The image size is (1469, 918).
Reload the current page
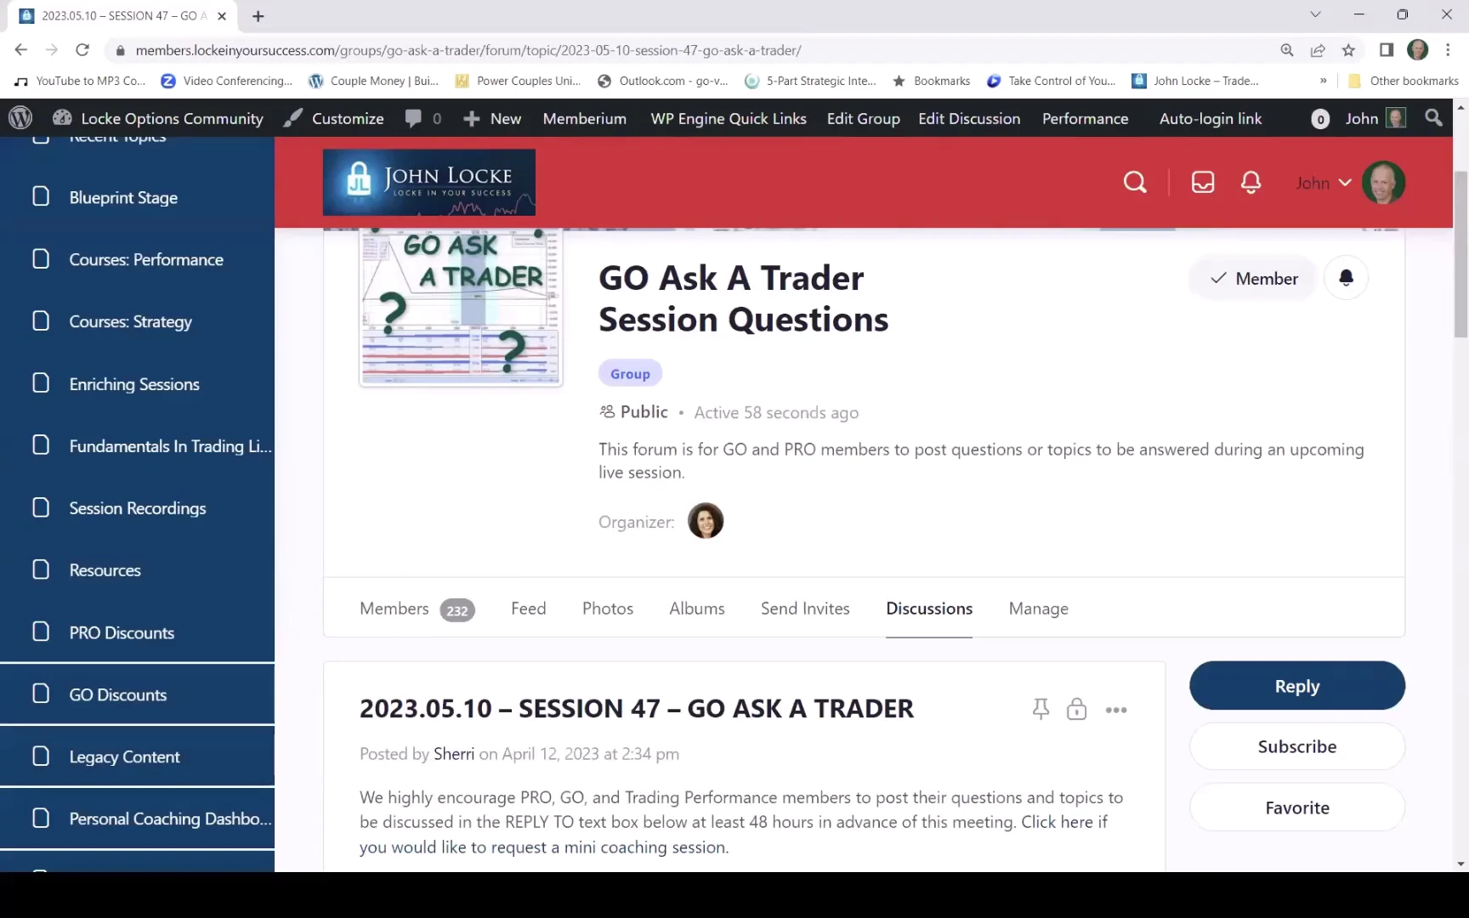tap(82, 50)
